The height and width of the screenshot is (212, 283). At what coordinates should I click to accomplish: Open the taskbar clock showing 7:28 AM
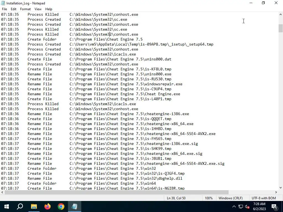click(259, 206)
